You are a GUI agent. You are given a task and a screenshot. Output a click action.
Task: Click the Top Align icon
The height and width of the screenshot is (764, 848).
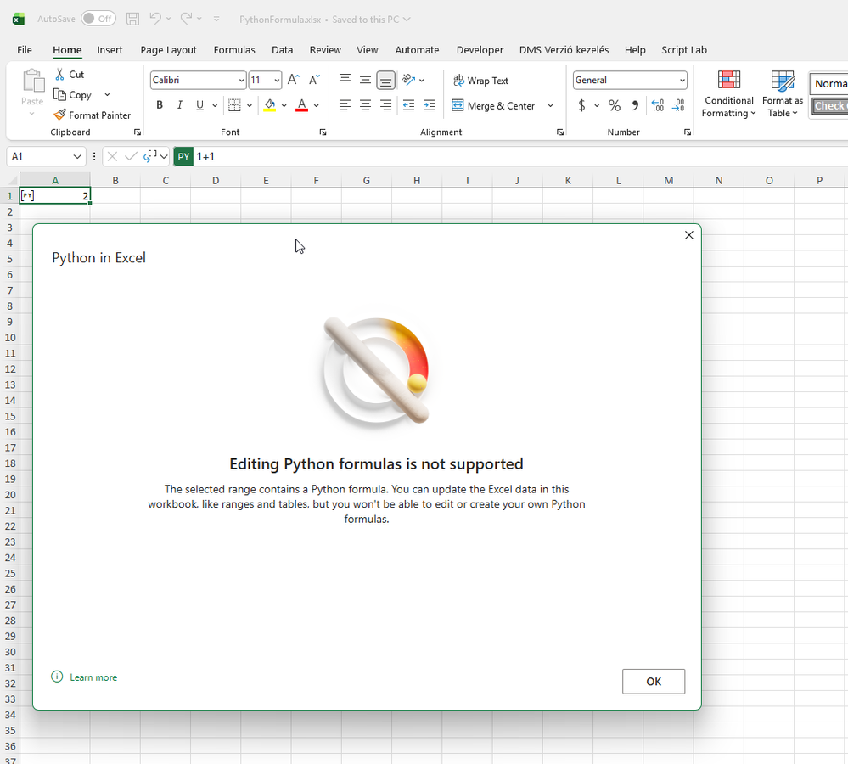pyautogui.click(x=345, y=80)
